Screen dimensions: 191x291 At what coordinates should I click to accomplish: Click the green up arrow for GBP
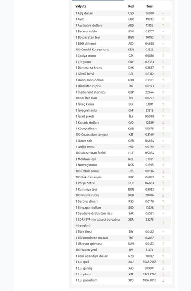click(163, 92)
